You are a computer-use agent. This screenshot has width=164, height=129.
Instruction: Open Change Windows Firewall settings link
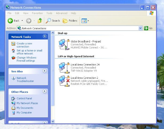[26, 59]
